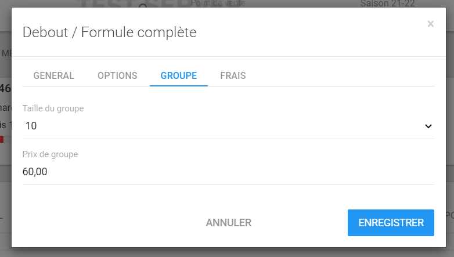The width and height of the screenshot is (454, 257).
Task: Select the GROUPE tab
Action: tap(179, 75)
